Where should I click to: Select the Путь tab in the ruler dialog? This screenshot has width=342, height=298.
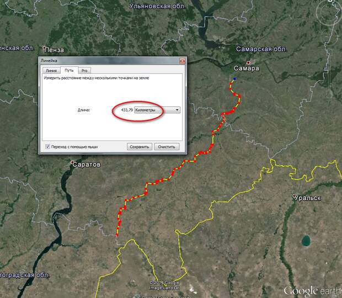pos(69,70)
